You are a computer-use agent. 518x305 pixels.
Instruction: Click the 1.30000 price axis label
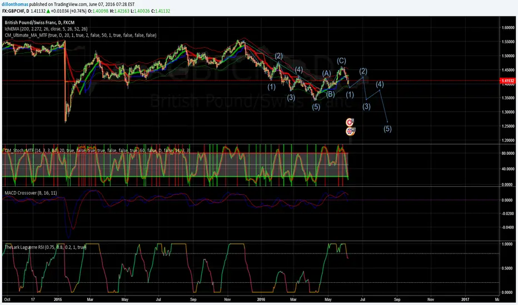point(508,112)
